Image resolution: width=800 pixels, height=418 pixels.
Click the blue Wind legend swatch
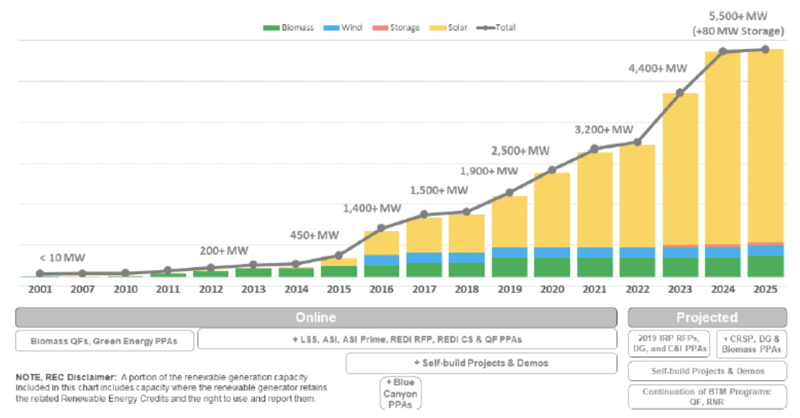click(332, 28)
